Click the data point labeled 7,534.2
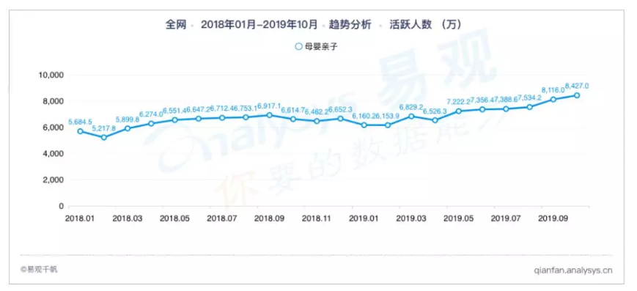The width and height of the screenshot is (637, 291). [529, 107]
